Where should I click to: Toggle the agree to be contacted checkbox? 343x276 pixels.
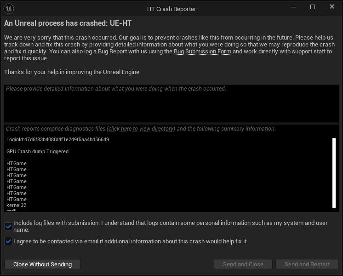(x=8, y=241)
